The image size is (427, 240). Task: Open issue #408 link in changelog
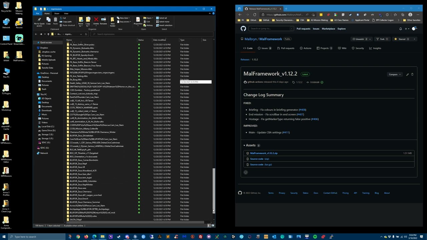(x=302, y=110)
